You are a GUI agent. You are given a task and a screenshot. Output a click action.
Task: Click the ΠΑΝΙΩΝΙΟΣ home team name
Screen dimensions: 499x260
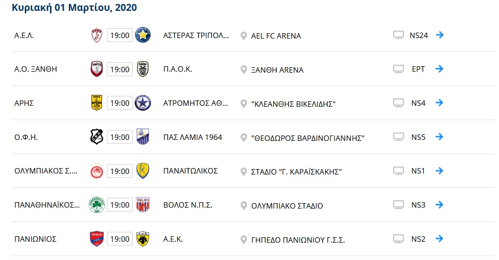click(x=35, y=239)
